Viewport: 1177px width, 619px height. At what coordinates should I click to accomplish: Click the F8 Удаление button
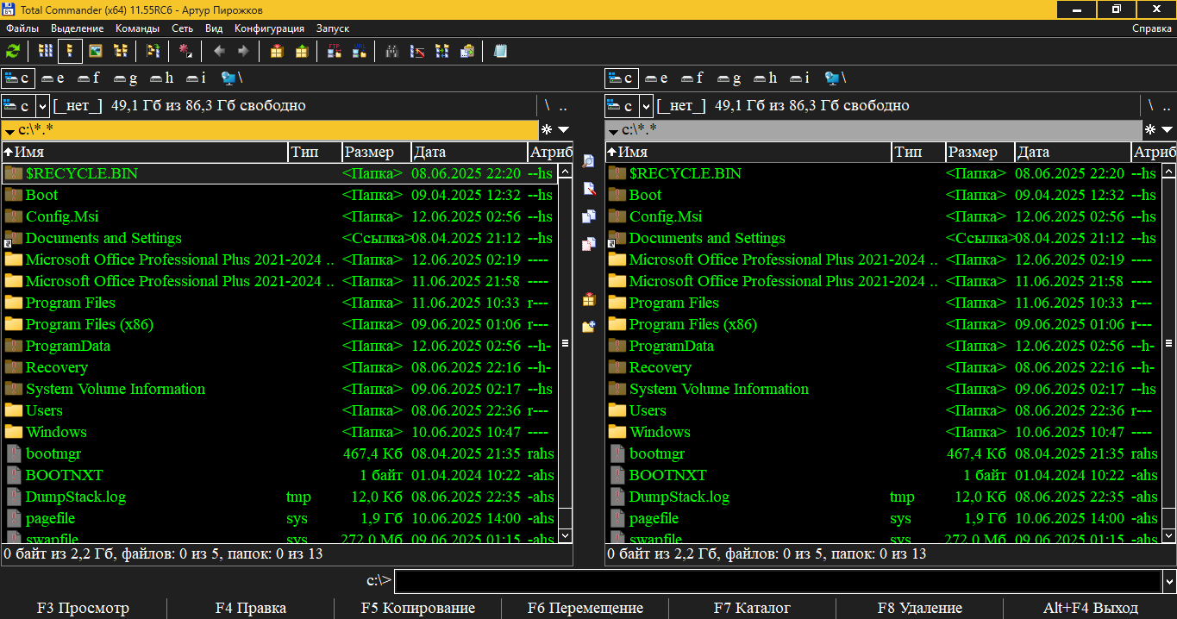(920, 608)
